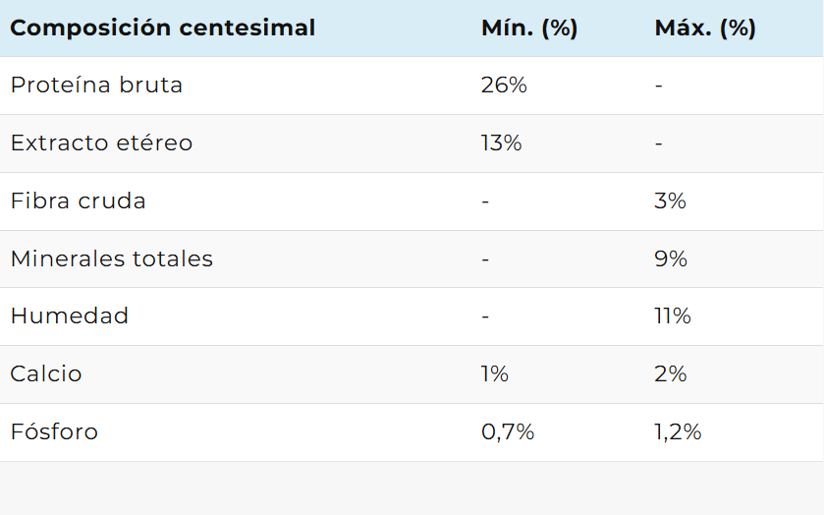Click the 1,2% maximum value for Fósforo
This screenshot has width=824, height=515.
pos(678,432)
